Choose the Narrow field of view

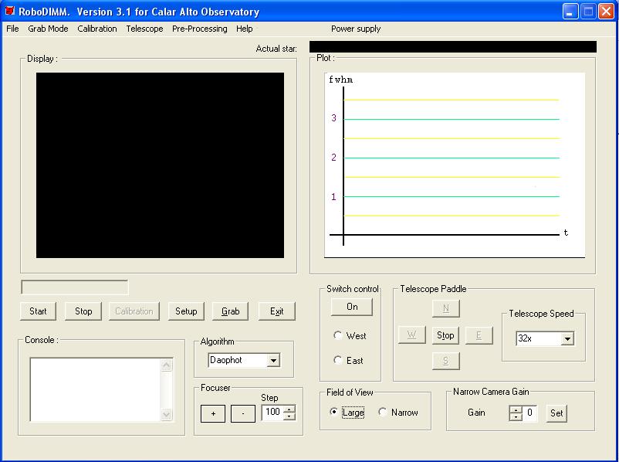383,413
